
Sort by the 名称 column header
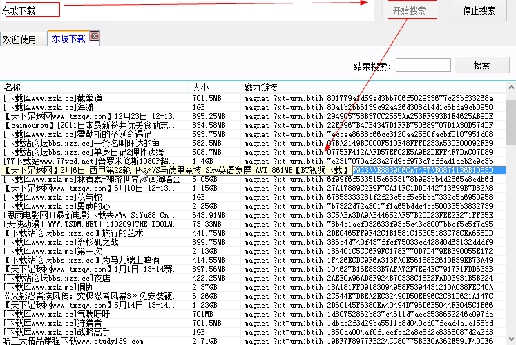[95, 87]
